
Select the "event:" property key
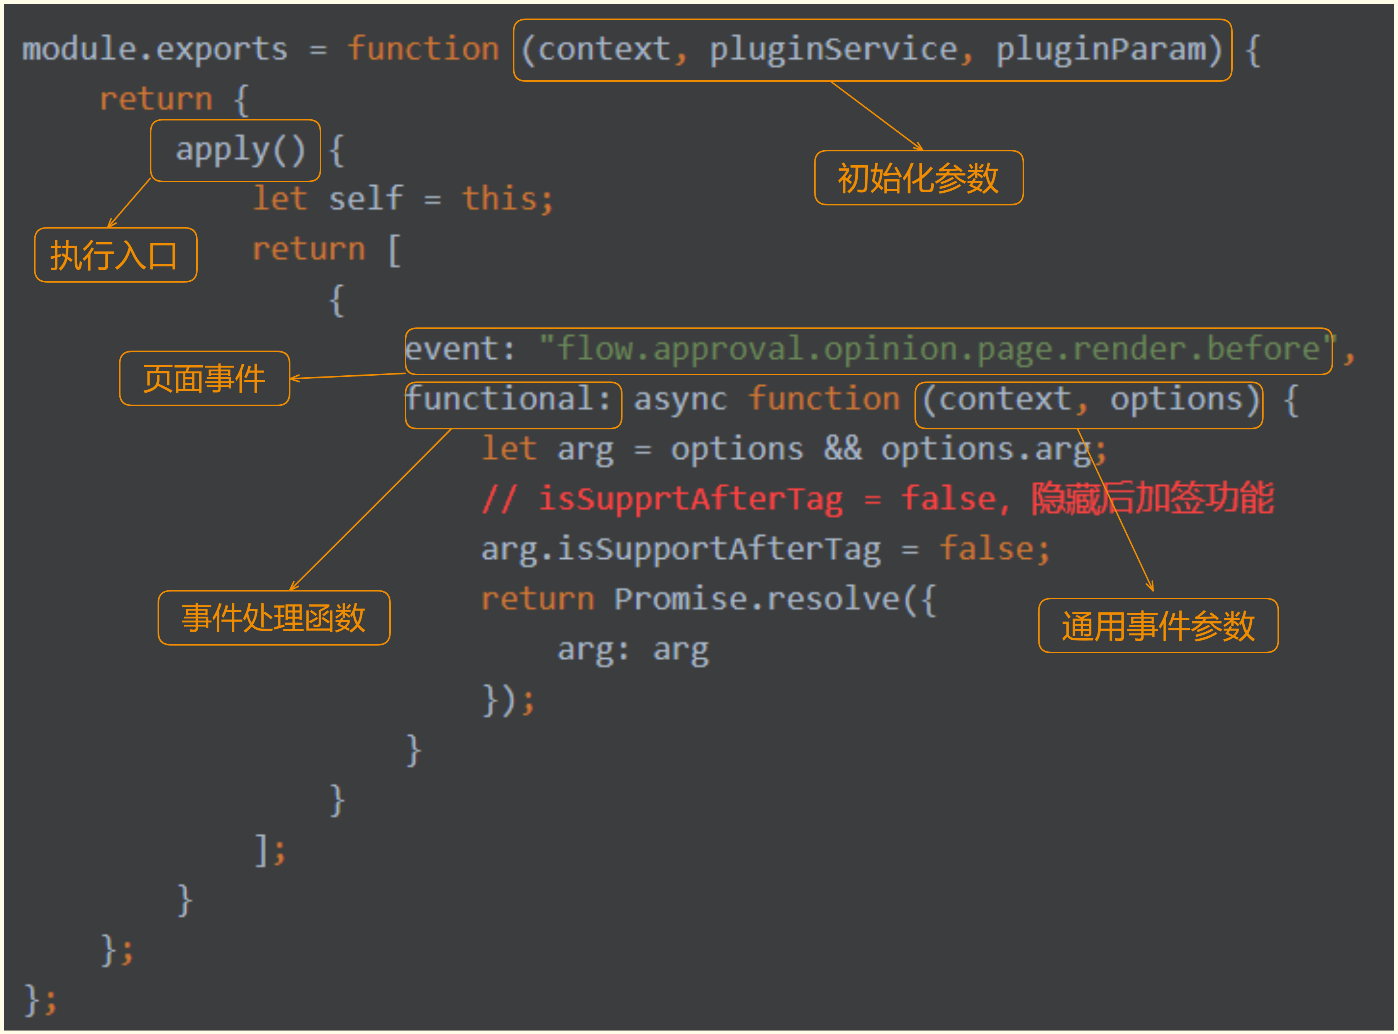460,349
